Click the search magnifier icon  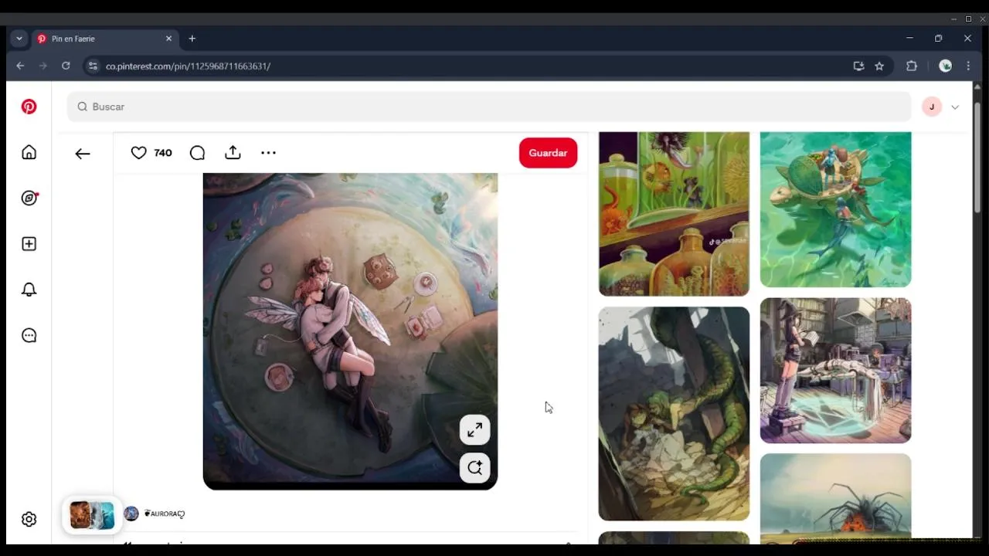click(82, 107)
